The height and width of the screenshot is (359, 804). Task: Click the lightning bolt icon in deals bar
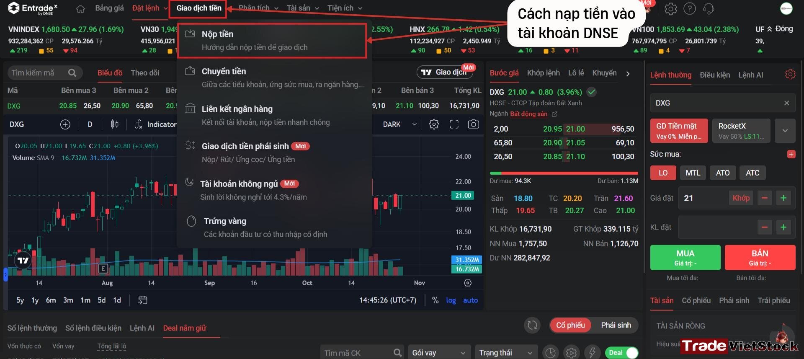592,353
